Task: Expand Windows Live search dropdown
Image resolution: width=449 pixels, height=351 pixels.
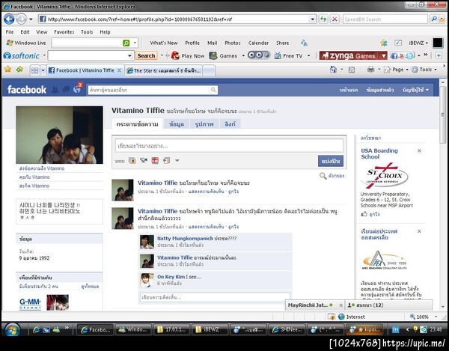Action: point(135,43)
